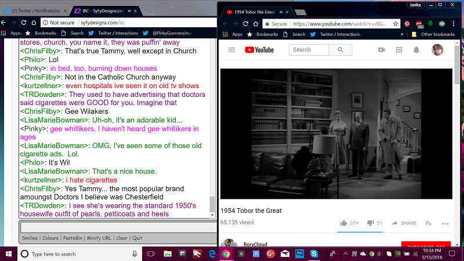Click IRC chat scrollbar down arrow
The height and width of the screenshot is (261, 464).
click(212, 215)
